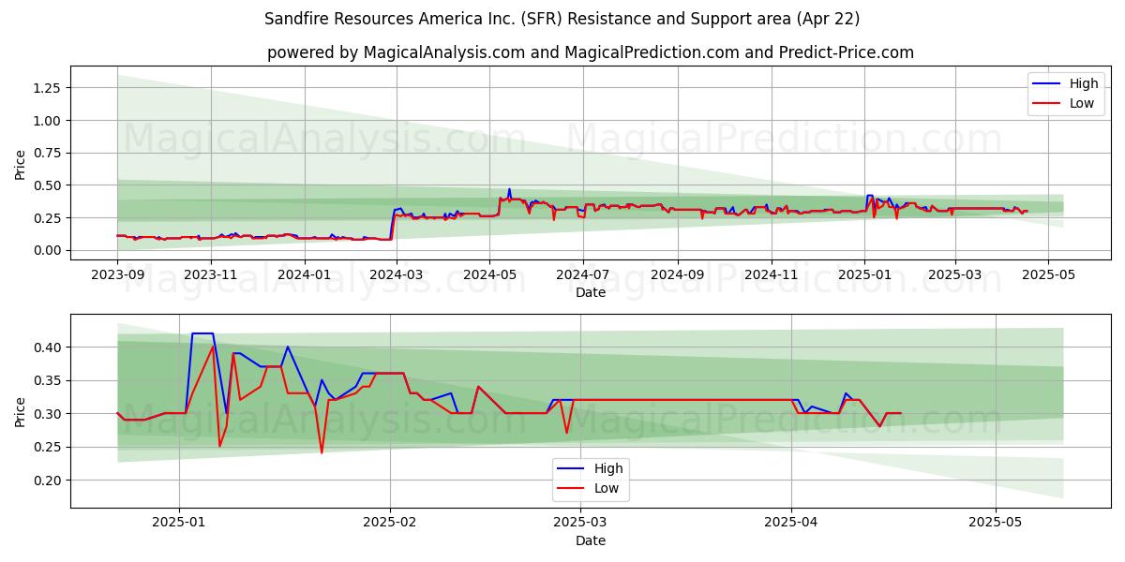Click the blue line sample in the upper legend
The height and width of the screenshot is (562, 1125).
tap(1048, 84)
